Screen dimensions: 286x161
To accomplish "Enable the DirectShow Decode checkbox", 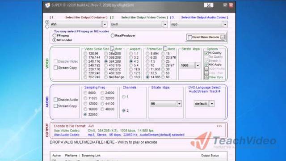I will pyautogui.click(x=189, y=37).
